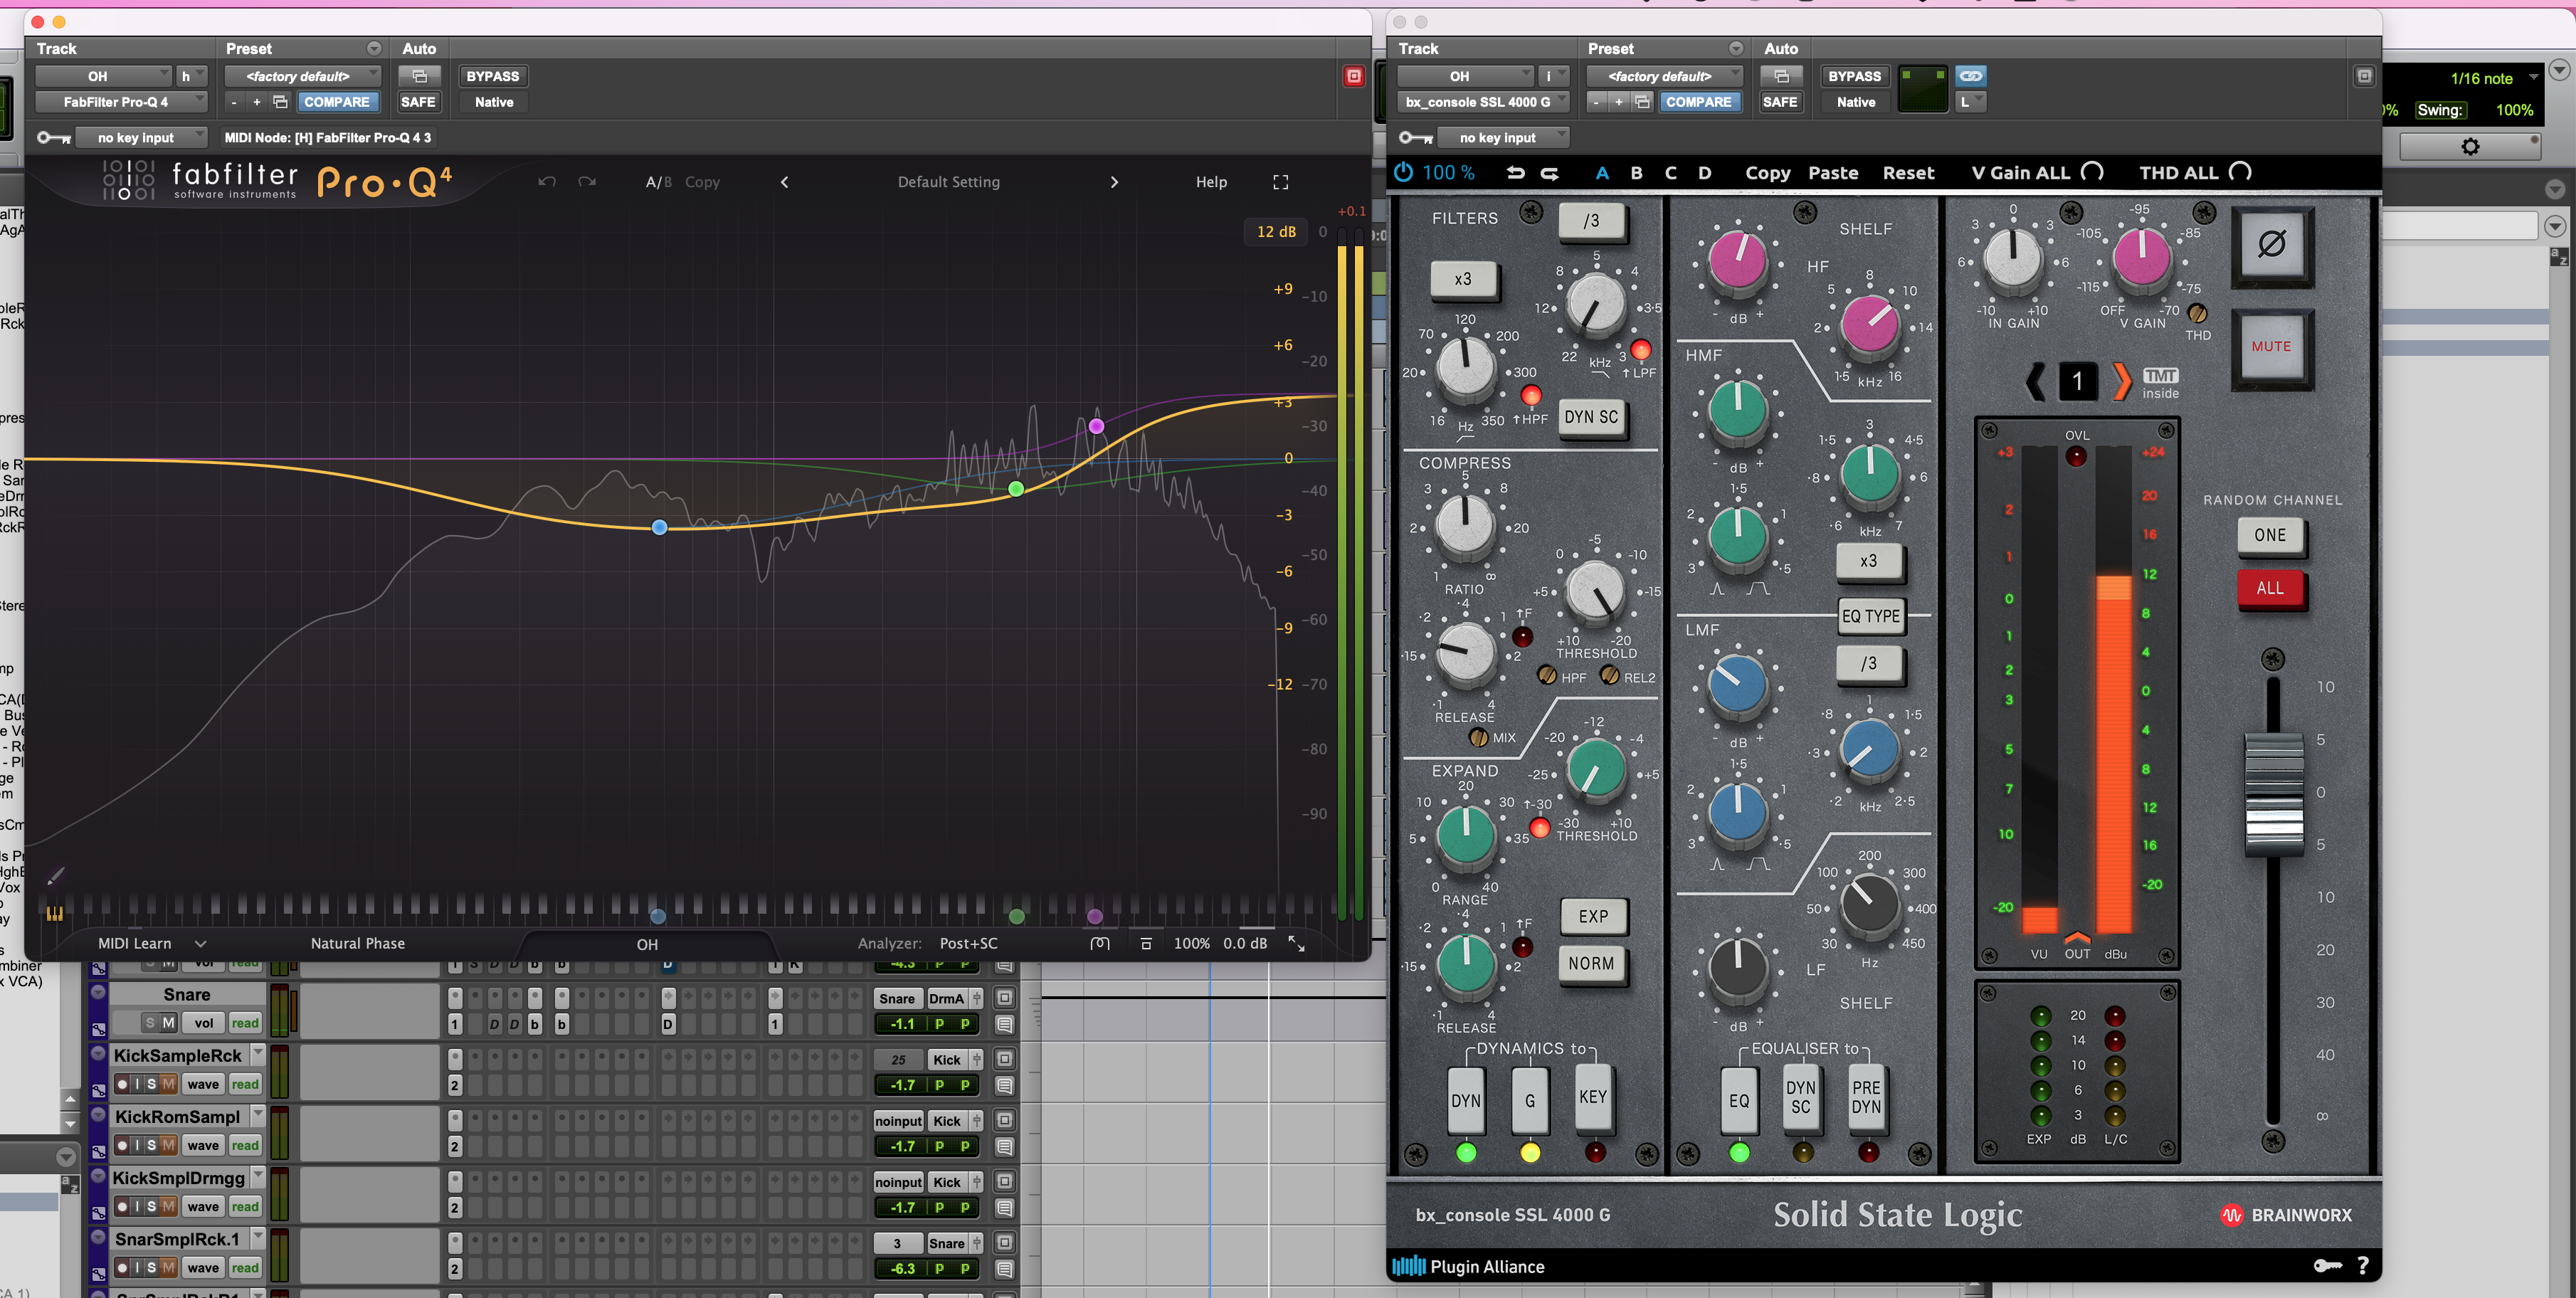Open the bx_console help question mark
The image size is (2576, 1298).
2363,1265
